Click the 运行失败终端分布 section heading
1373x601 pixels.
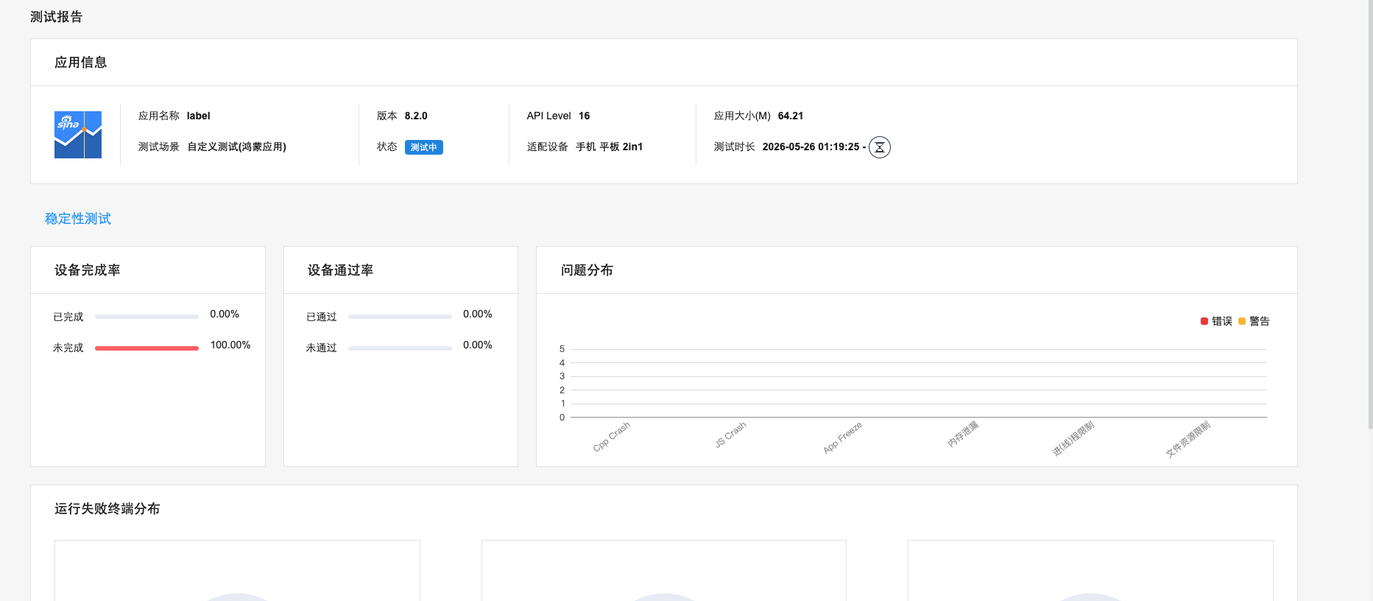tap(107, 509)
